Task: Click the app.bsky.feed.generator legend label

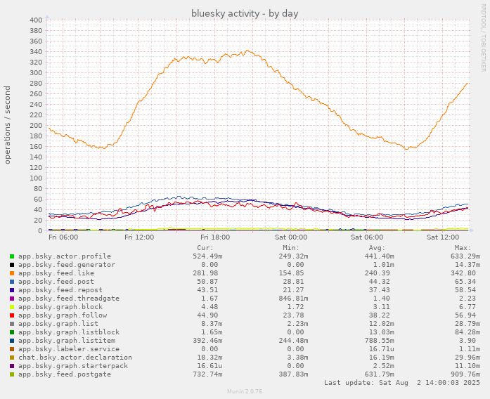Action: coord(67,265)
